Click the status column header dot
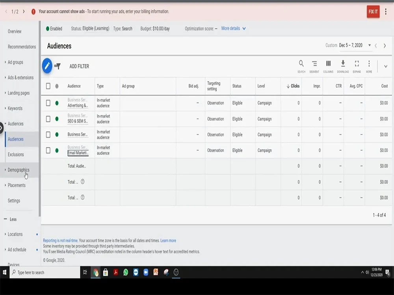This screenshot has width=394, height=295. (x=57, y=86)
